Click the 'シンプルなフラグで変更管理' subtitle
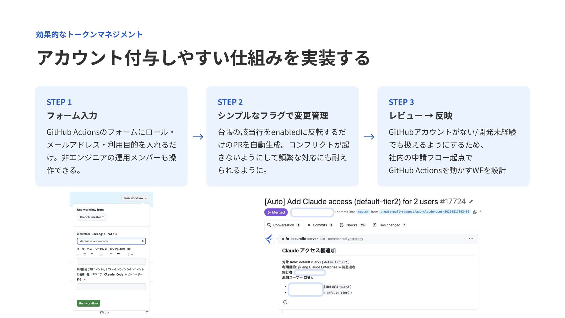This screenshot has height=318, width=565. [273, 116]
